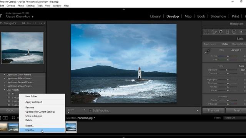246x138 pixels.
Task: Collapse the top panel arrow
Action: 124,9
